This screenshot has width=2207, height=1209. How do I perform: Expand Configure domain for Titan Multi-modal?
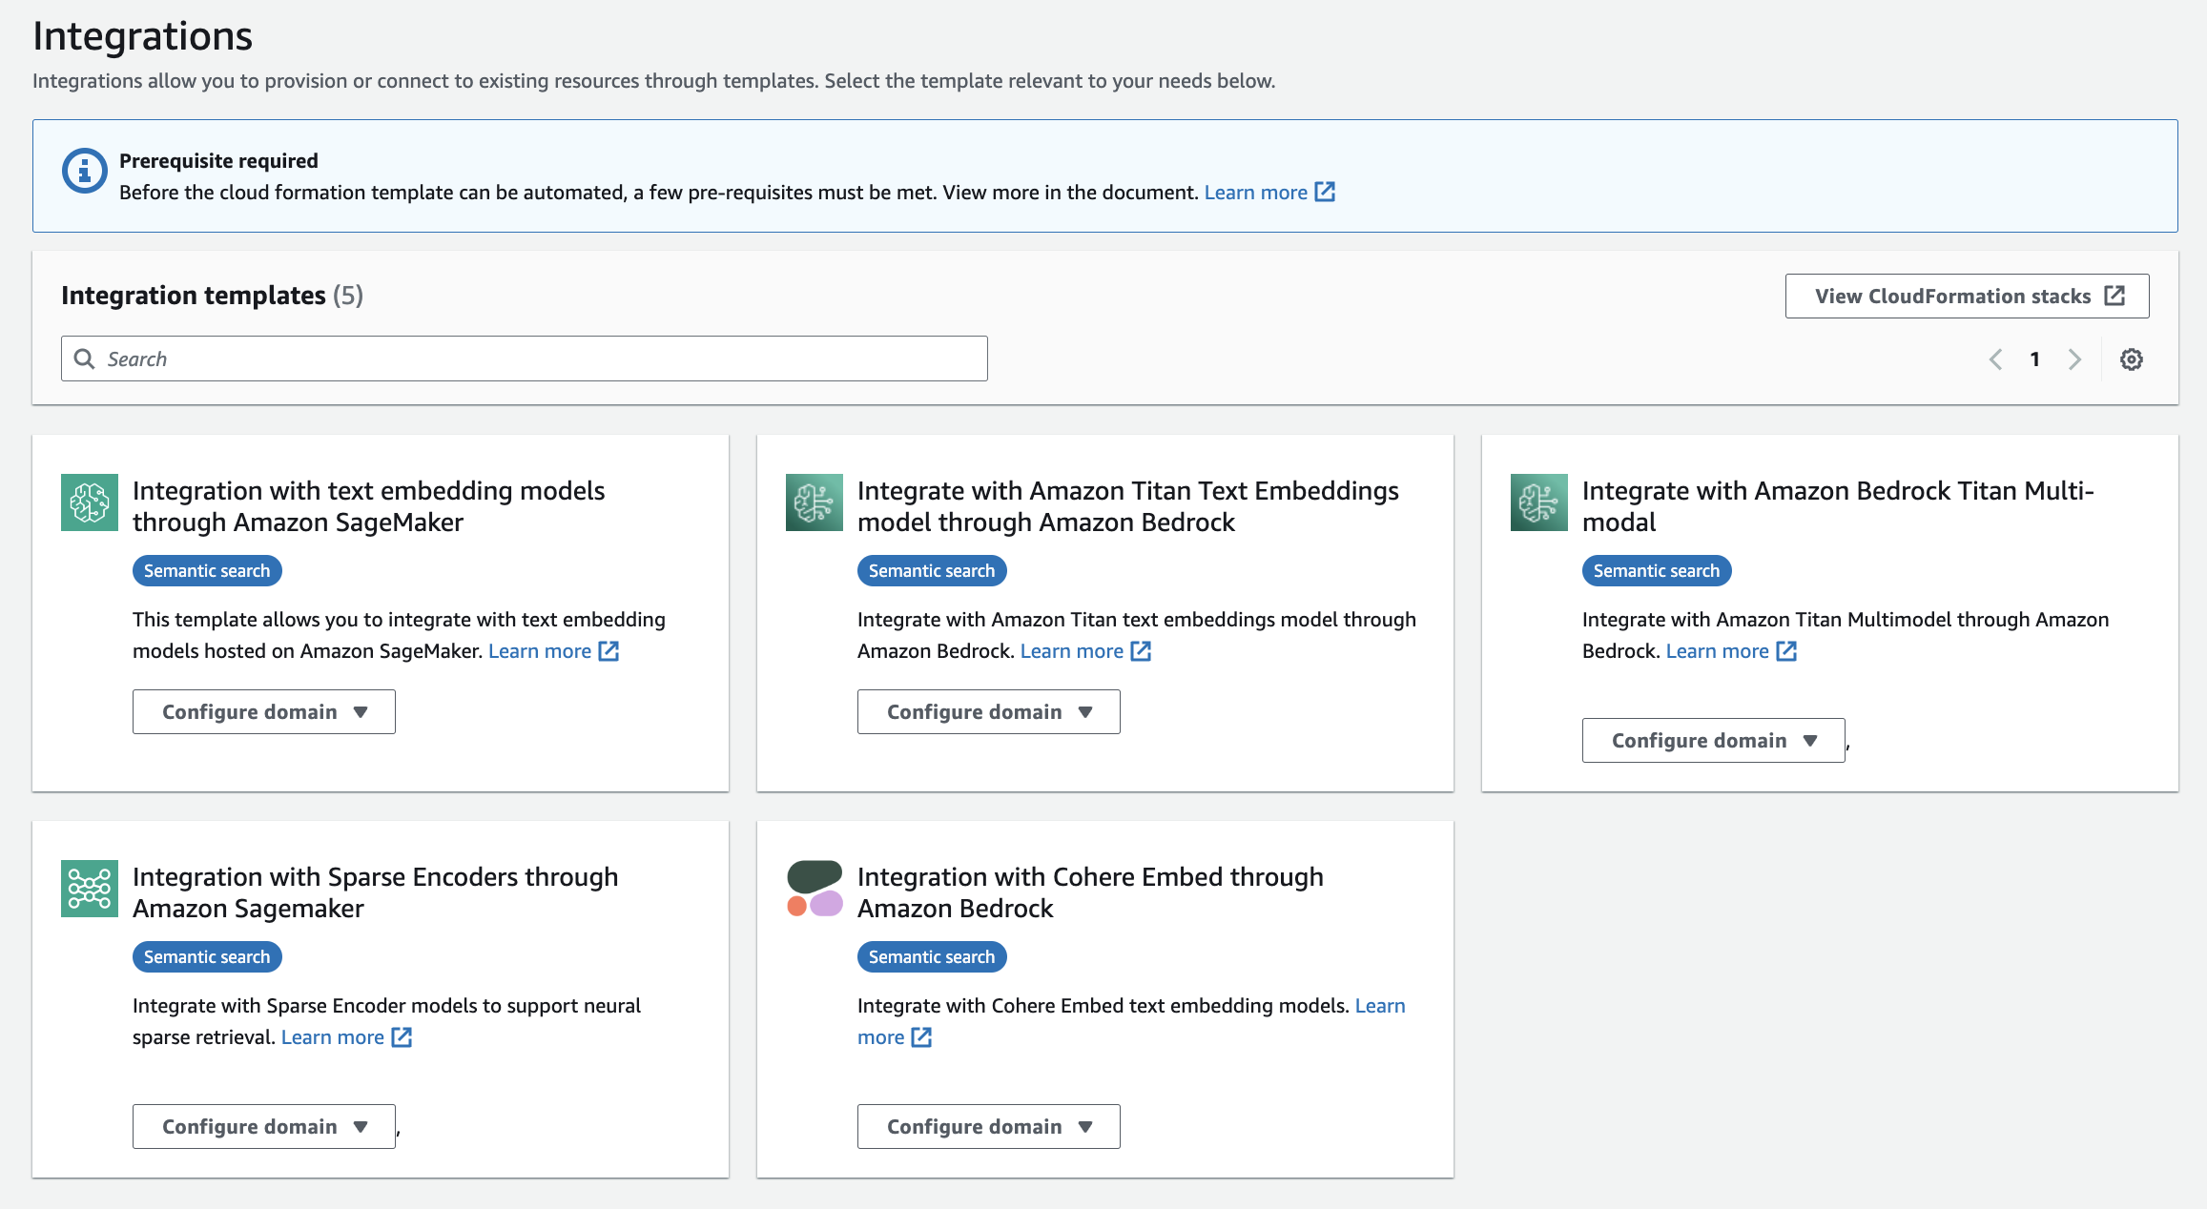point(1714,741)
